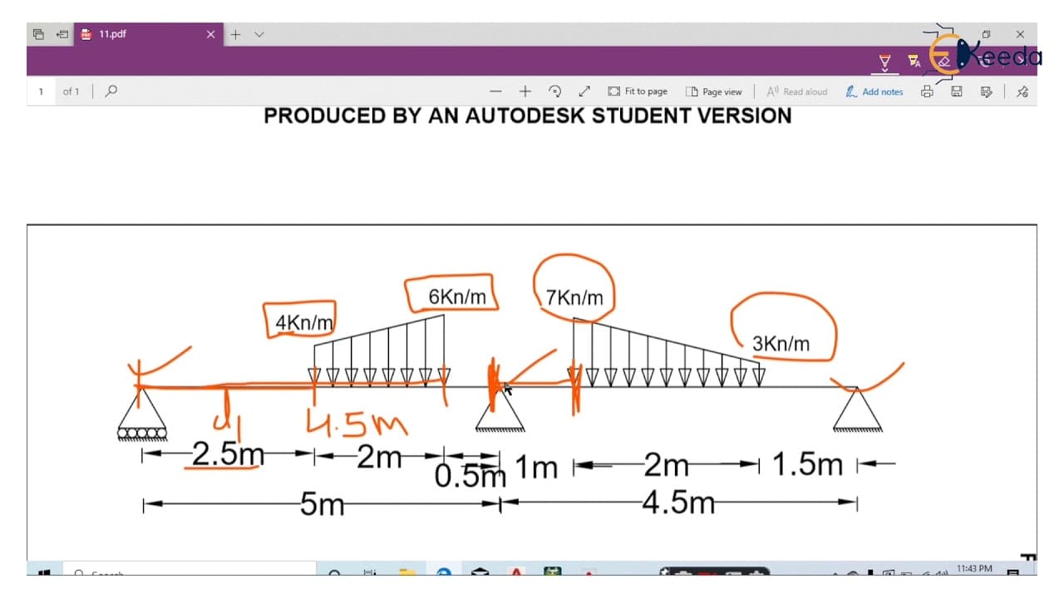Viewport: 1064px width, 598px height.
Task: Expand PDF to full screen
Action: pyautogui.click(x=584, y=91)
